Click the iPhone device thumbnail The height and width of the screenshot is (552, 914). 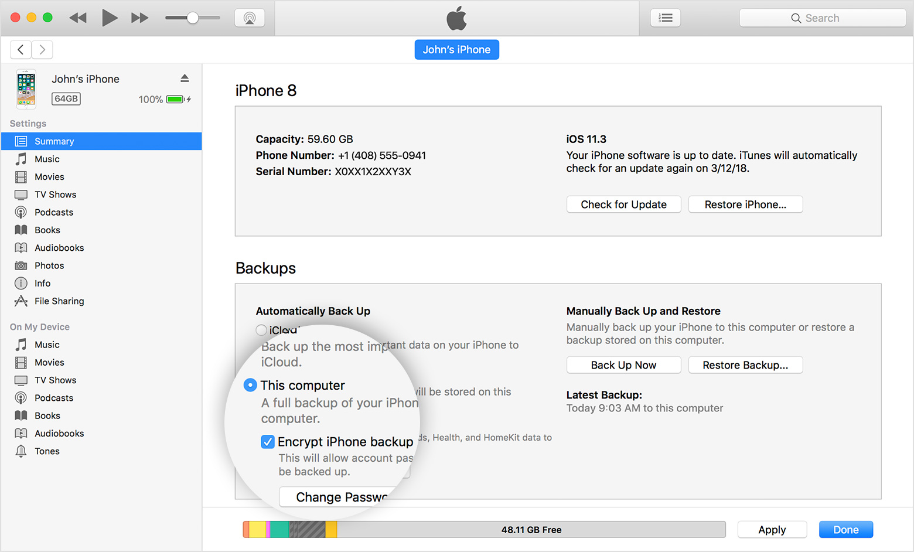pyautogui.click(x=26, y=89)
